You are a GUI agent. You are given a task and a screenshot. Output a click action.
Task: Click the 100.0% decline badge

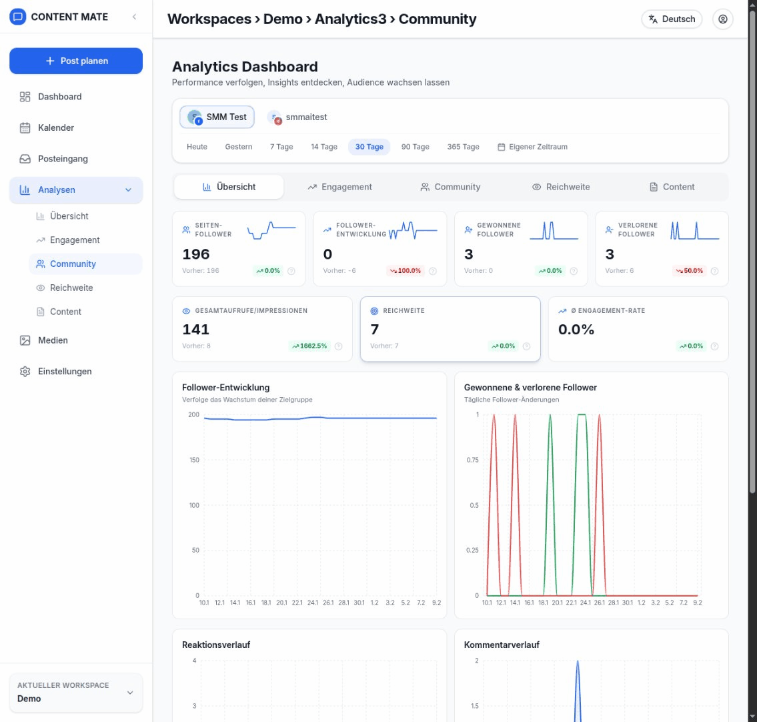click(406, 271)
